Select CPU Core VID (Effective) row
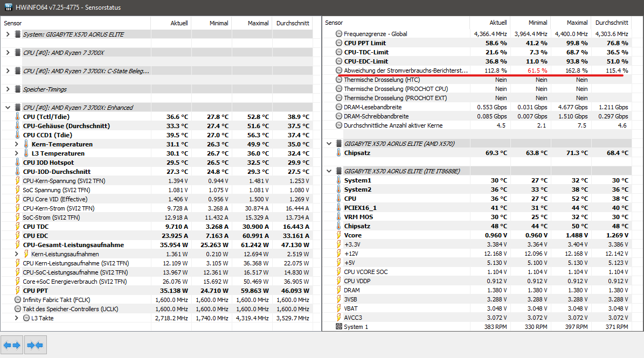 (157, 199)
